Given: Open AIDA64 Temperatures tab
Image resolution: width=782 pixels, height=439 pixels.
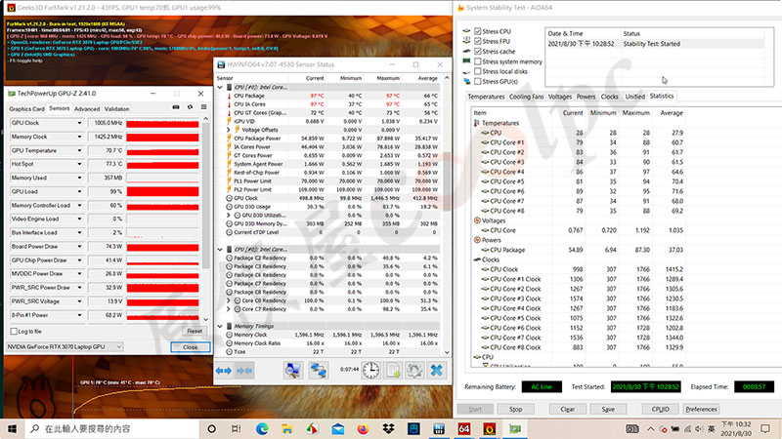Looking at the screenshot, I should 486,97.
